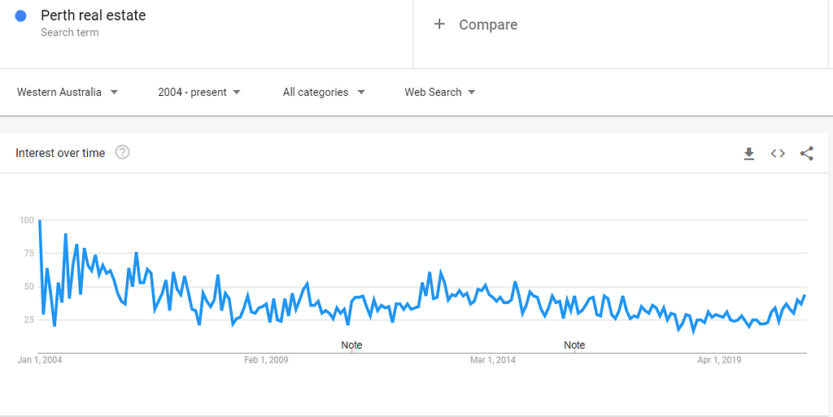The image size is (833, 417).
Task: Open the Web Search type dropdown
Action: [440, 93]
